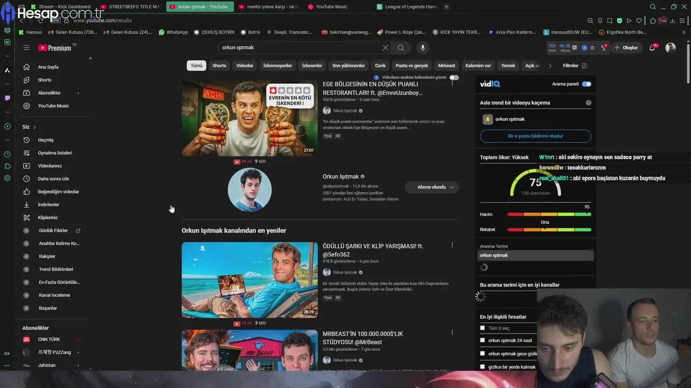Open the Twitch icon in the browser sidebar

pyautogui.click(x=7, y=98)
